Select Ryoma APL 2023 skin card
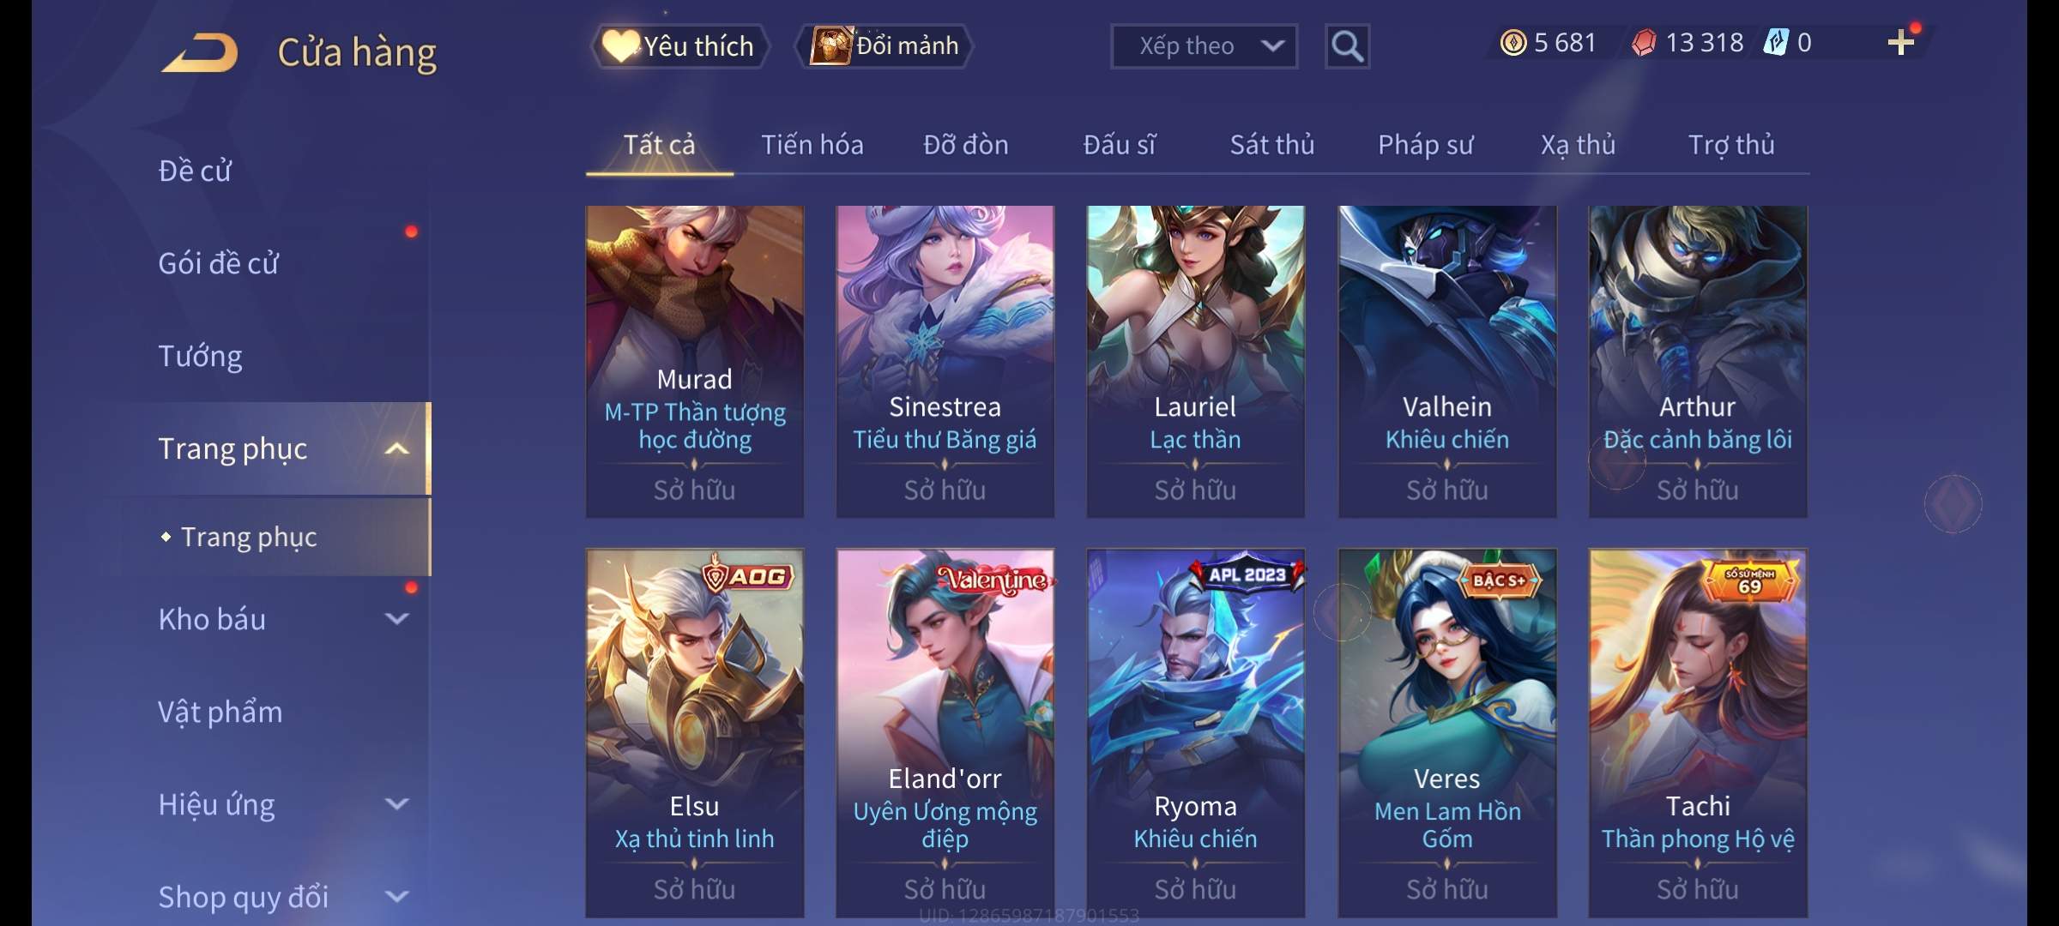Image resolution: width=2059 pixels, height=926 pixels. coord(1196,733)
